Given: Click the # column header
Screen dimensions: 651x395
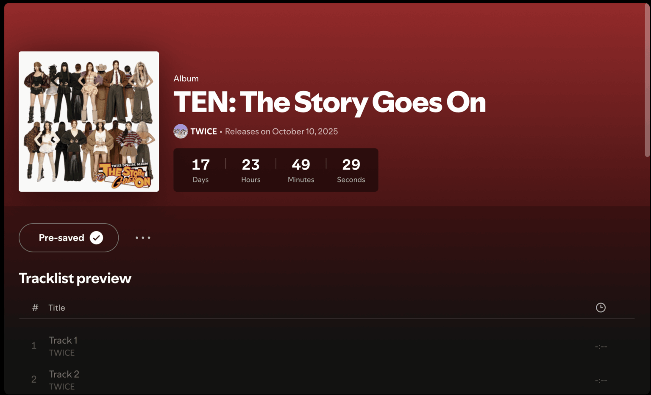Looking at the screenshot, I should tap(34, 307).
